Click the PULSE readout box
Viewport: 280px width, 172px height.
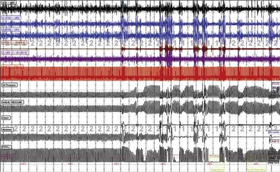[275, 85]
